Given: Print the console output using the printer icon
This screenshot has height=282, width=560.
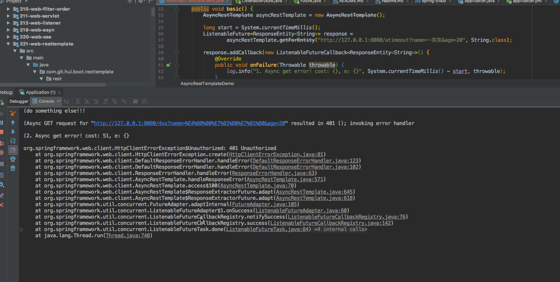Looking at the screenshot, I should click(x=13, y=159).
